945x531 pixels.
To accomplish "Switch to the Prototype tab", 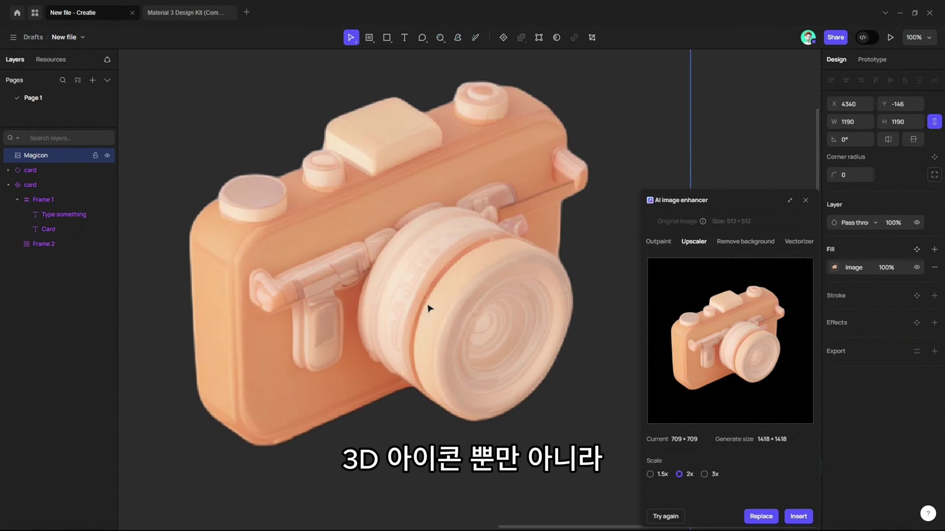I will (872, 60).
